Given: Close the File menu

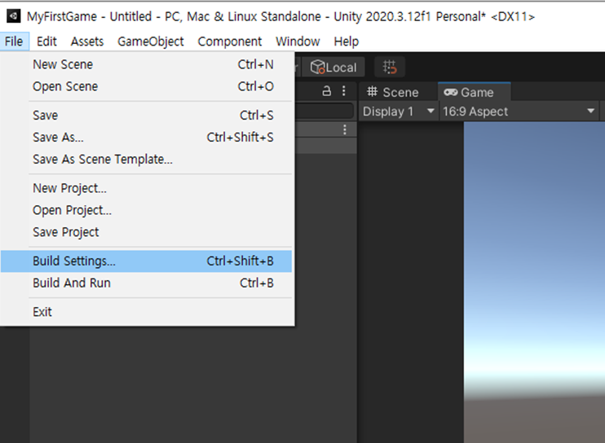Looking at the screenshot, I should point(15,42).
